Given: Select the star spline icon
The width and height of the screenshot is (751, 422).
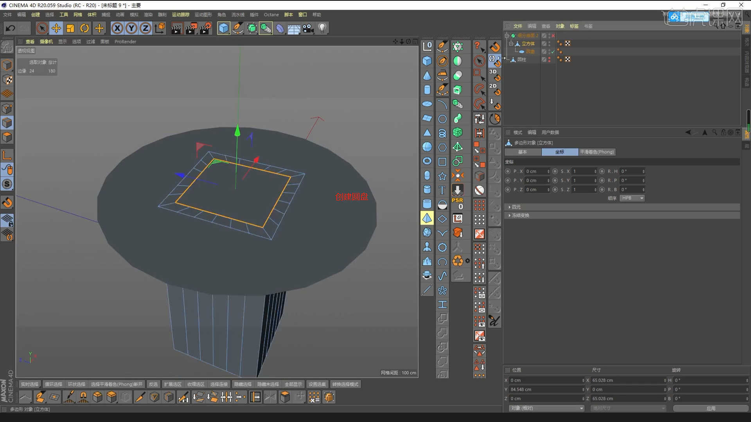Looking at the screenshot, I should tap(442, 176).
